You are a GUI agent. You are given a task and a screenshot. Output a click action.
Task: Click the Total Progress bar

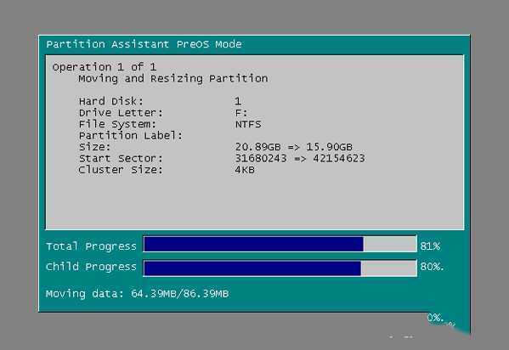point(280,244)
